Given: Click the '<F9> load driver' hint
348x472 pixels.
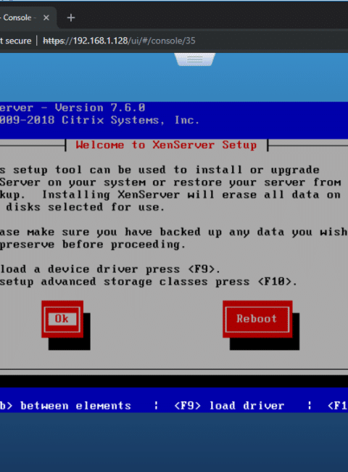Looking at the screenshot, I should (x=229, y=405).
